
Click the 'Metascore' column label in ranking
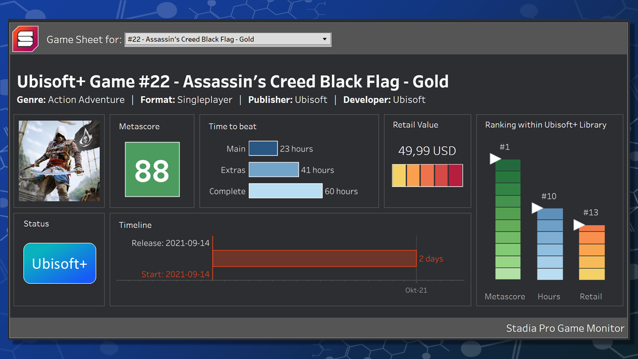coord(505,297)
